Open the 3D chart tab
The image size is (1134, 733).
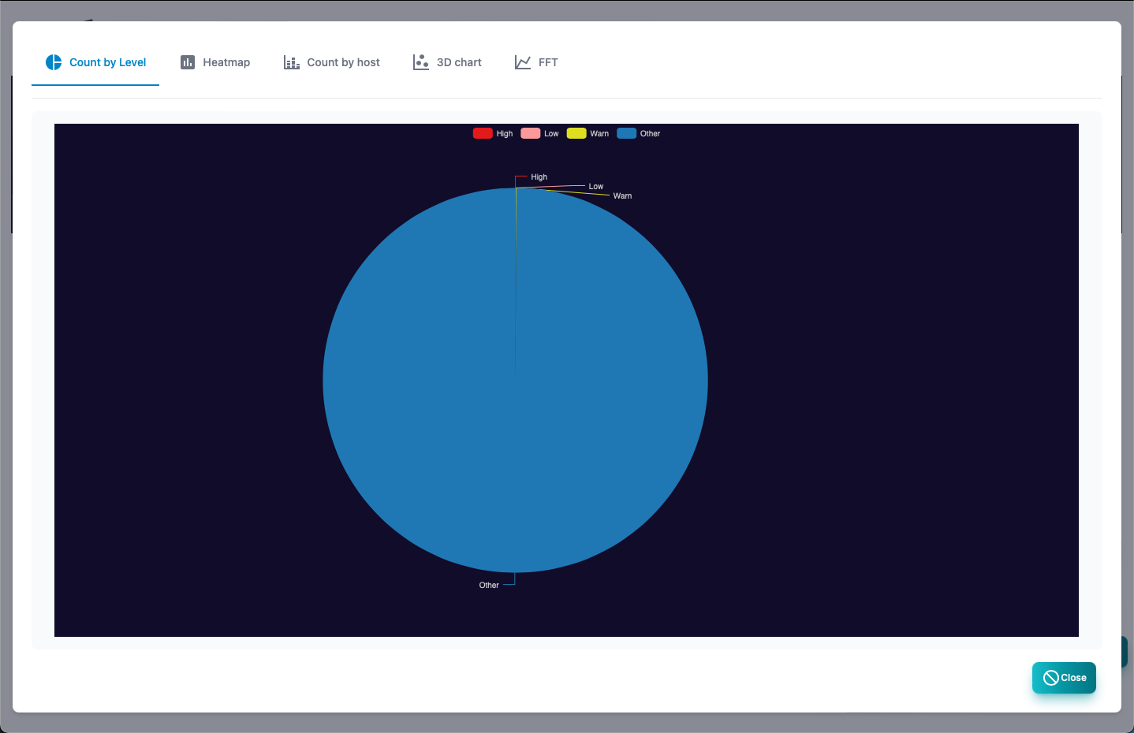pos(447,62)
